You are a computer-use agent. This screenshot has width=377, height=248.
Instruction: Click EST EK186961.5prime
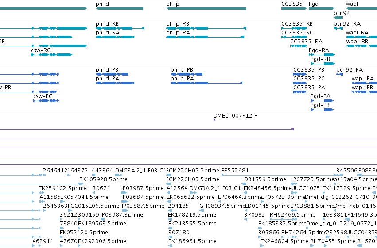[x=192, y=241]
